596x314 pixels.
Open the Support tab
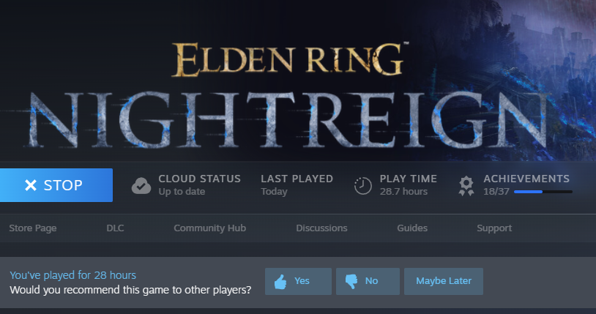pyautogui.click(x=494, y=228)
